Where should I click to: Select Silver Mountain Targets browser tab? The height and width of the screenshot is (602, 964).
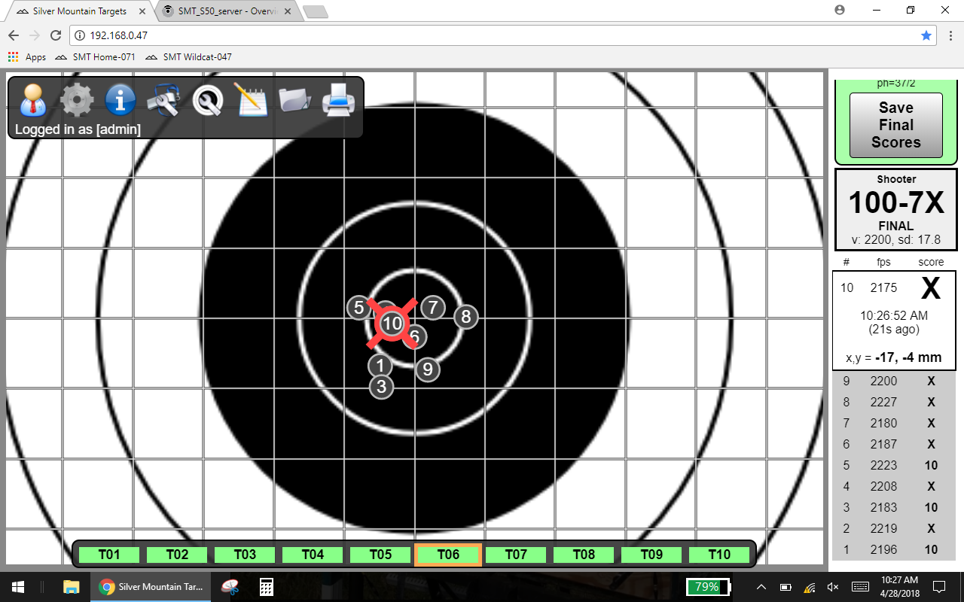[x=79, y=11]
